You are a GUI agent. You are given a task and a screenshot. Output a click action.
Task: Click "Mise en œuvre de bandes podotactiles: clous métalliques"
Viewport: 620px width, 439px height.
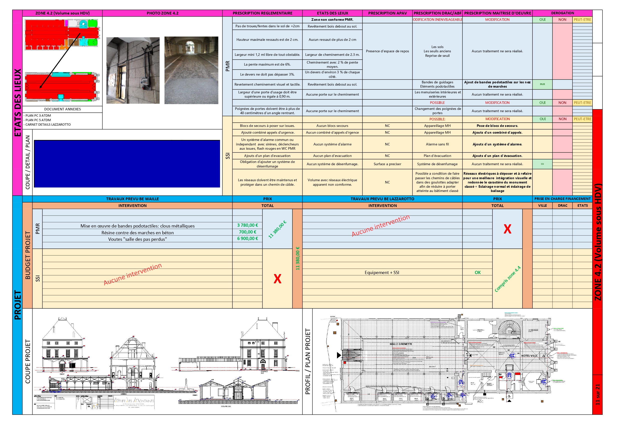coord(137,226)
